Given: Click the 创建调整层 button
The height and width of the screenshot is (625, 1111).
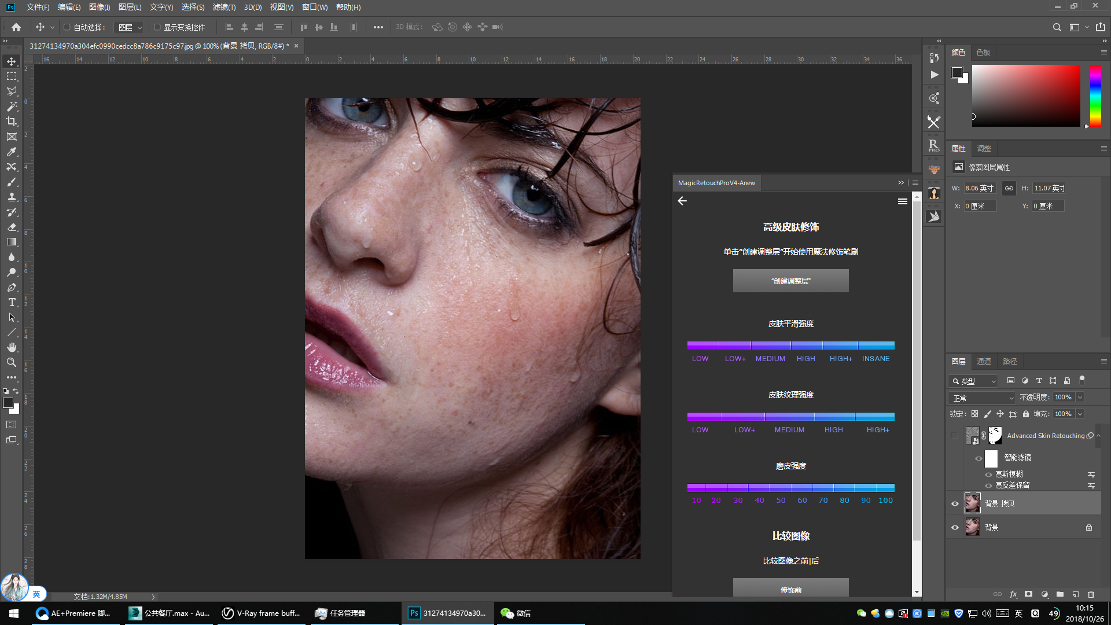Looking at the screenshot, I should [x=790, y=281].
